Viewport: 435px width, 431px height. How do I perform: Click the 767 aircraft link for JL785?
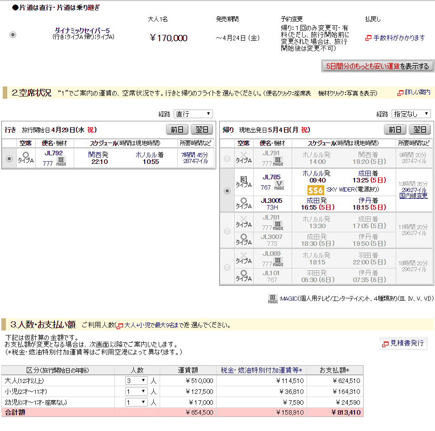pyautogui.click(x=265, y=187)
